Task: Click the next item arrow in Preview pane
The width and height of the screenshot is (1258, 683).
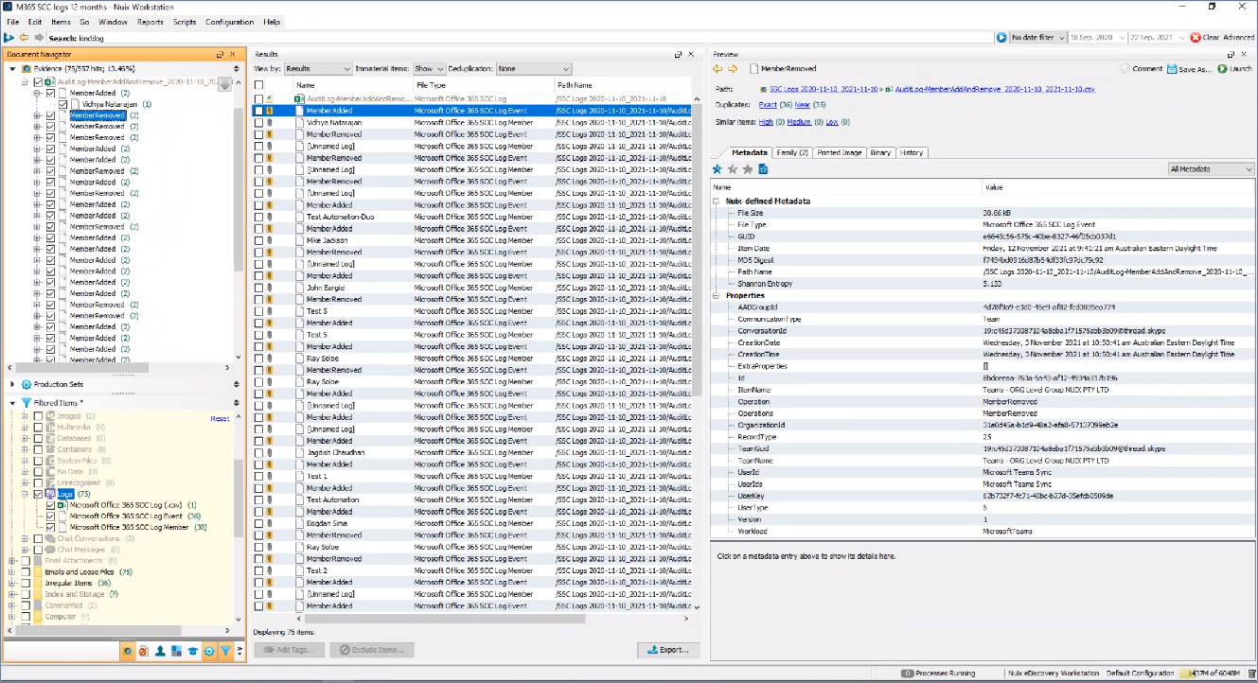Action: (733, 68)
